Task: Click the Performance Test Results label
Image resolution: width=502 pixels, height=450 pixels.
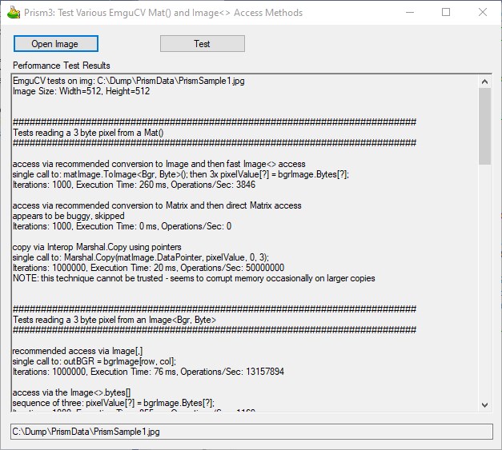Action: pos(62,65)
